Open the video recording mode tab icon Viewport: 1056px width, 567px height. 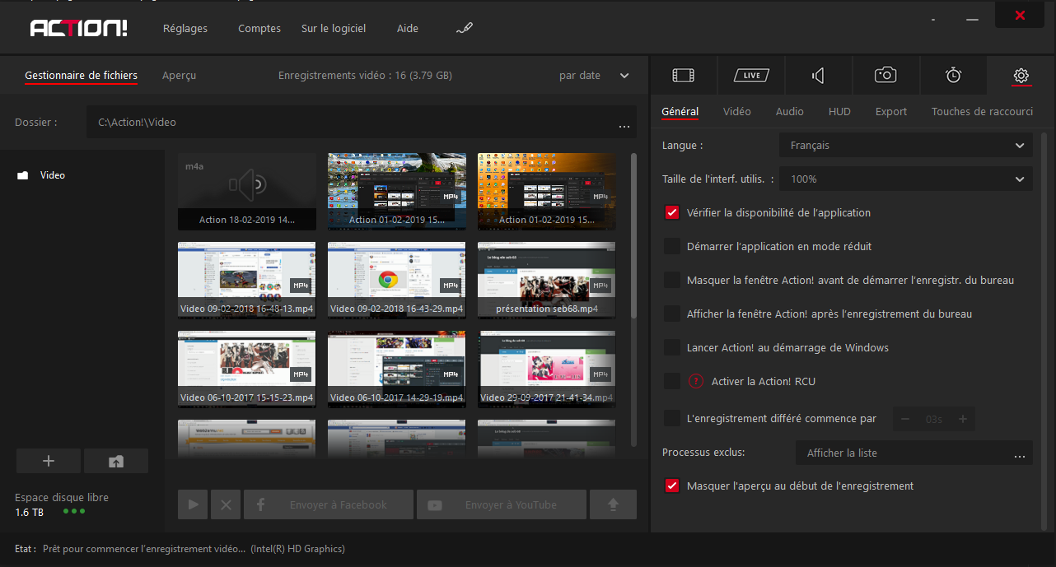click(x=683, y=76)
